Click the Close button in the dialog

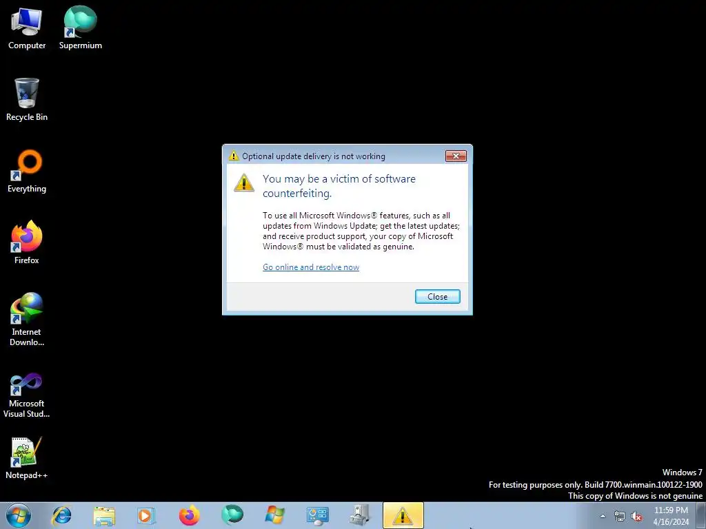pyautogui.click(x=437, y=296)
